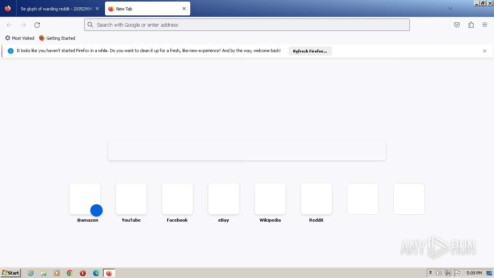Click the Show desktop tray icon

489,273
